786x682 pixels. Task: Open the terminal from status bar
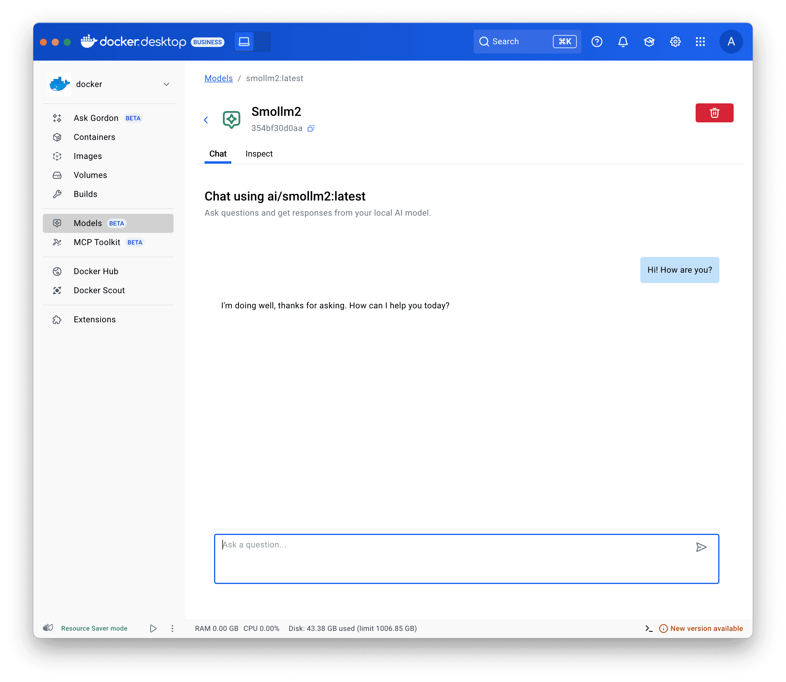click(x=649, y=628)
